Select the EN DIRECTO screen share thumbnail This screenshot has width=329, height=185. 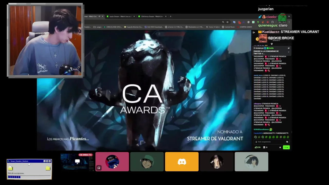pos(77,162)
